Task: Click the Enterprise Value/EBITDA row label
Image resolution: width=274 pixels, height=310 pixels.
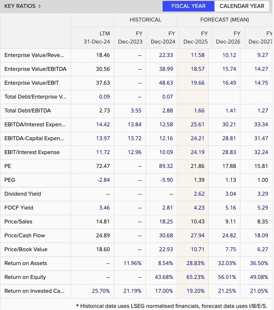Action: click(x=35, y=69)
